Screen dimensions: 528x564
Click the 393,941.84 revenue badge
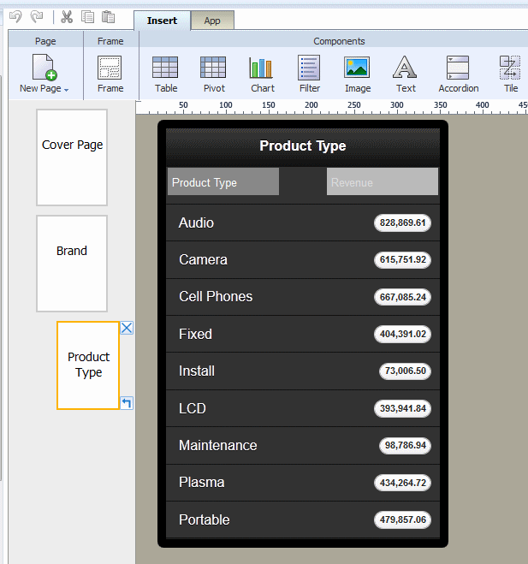402,408
